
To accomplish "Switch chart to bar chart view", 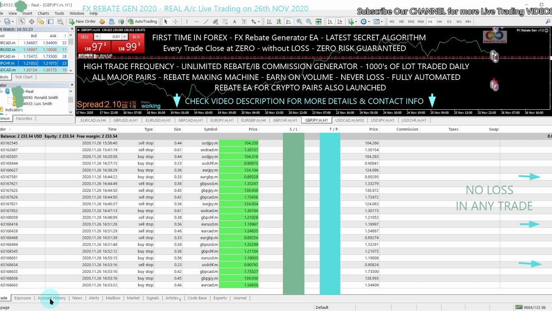I will point(269,22).
